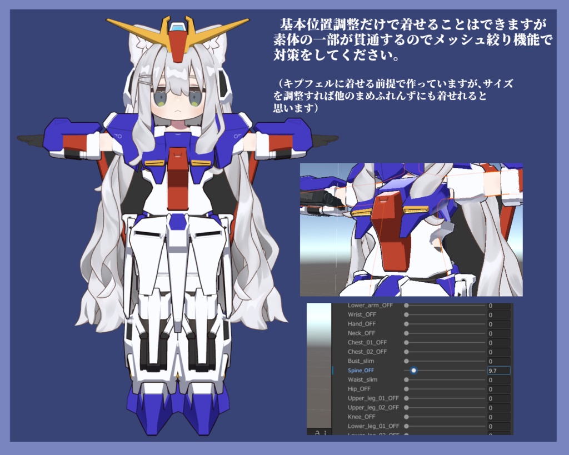Click the Hand_OFF numeric input

pos(498,324)
